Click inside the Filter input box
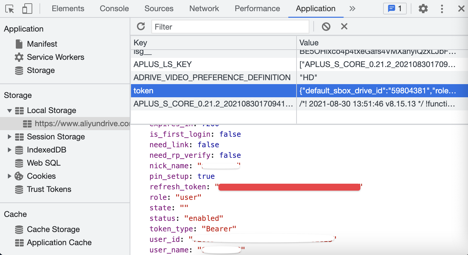Screen dimensions: 468x255 [x=230, y=27]
